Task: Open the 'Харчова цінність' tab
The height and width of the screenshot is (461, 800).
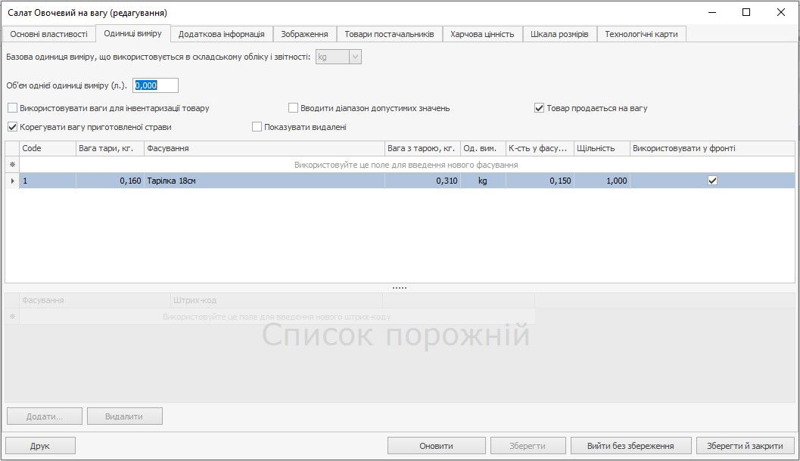Action: point(482,34)
